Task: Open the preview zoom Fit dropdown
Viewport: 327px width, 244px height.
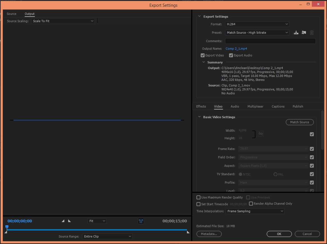Action: [97, 221]
